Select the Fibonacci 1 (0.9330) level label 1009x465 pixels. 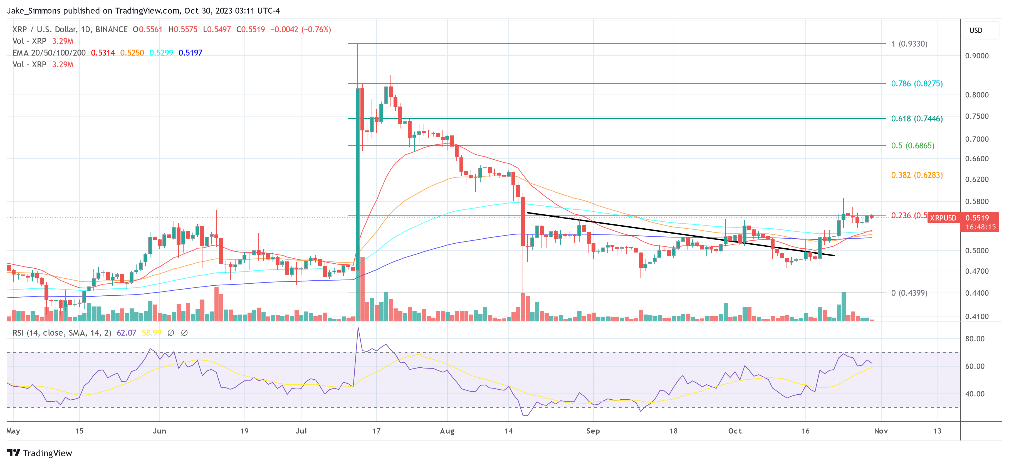click(909, 44)
